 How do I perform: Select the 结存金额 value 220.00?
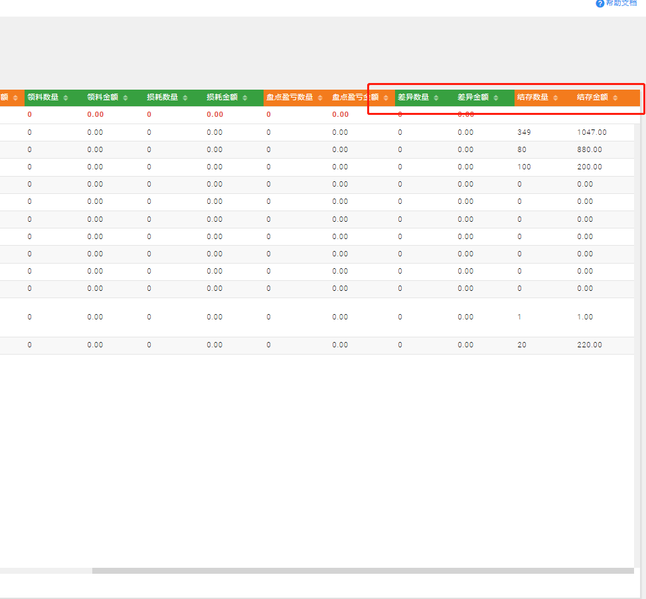pyautogui.click(x=589, y=345)
